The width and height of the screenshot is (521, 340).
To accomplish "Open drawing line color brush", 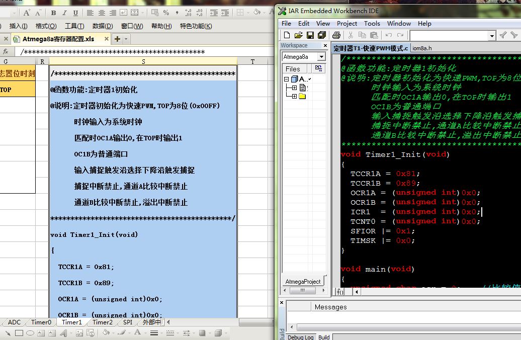I will [x=122, y=332].
